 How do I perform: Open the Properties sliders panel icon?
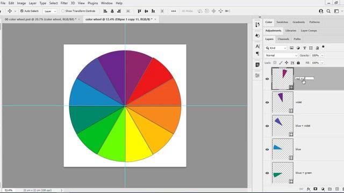[257, 76]
